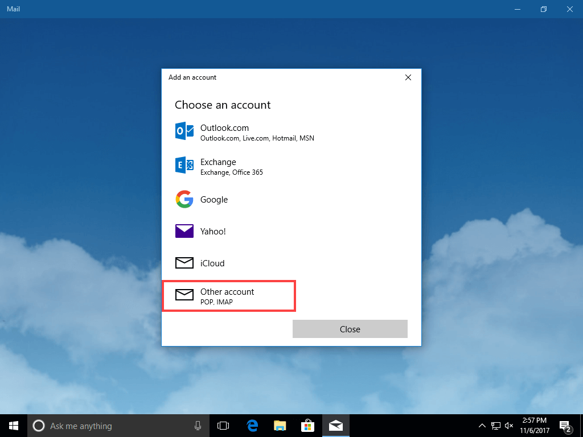Screen dimensions: 583x437
Task: Select Other account label
Action: click(x=227, y=292)
